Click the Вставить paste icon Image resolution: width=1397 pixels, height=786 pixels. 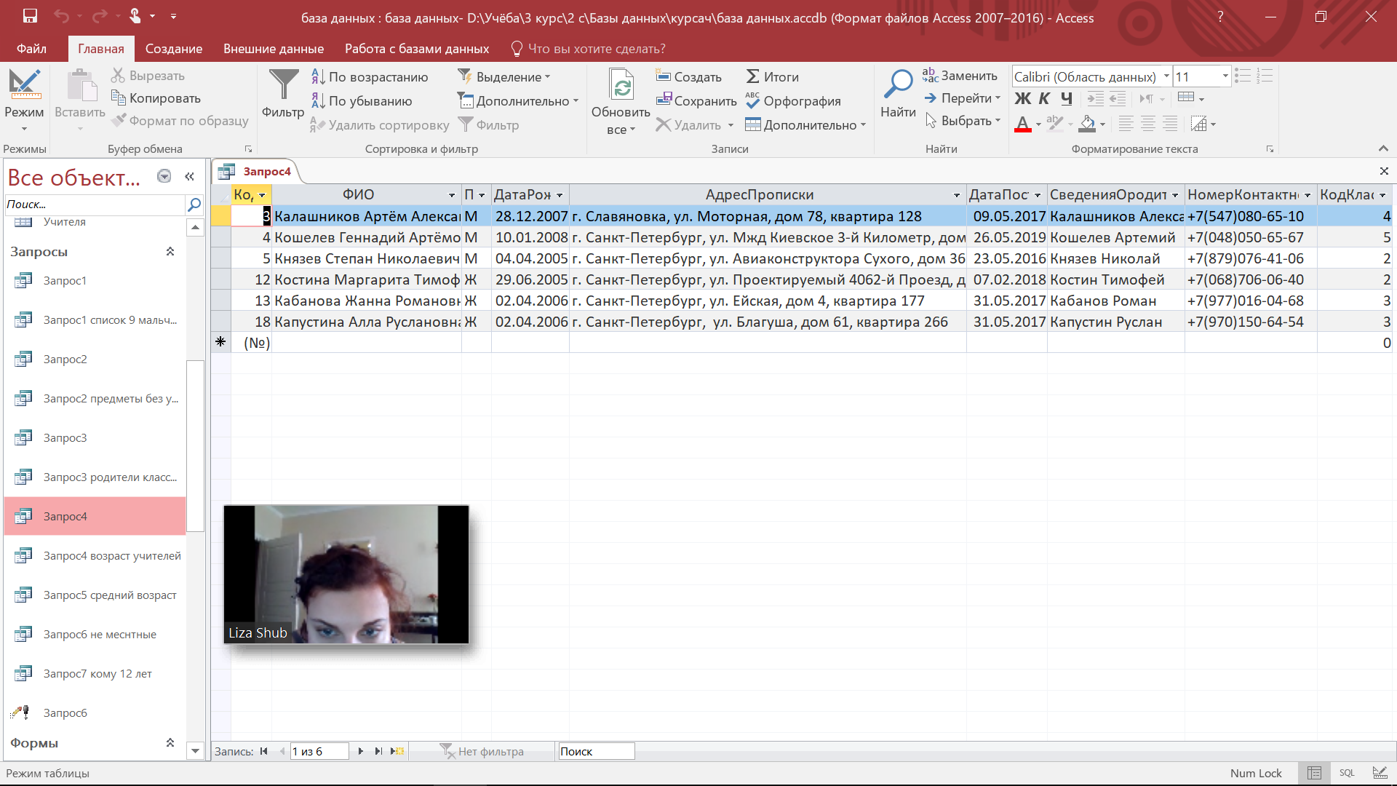(x=80, y=86)
